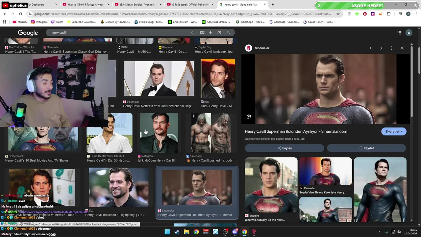
Task: Show hidden system tray icons
Action: click(x=379, y=232)
